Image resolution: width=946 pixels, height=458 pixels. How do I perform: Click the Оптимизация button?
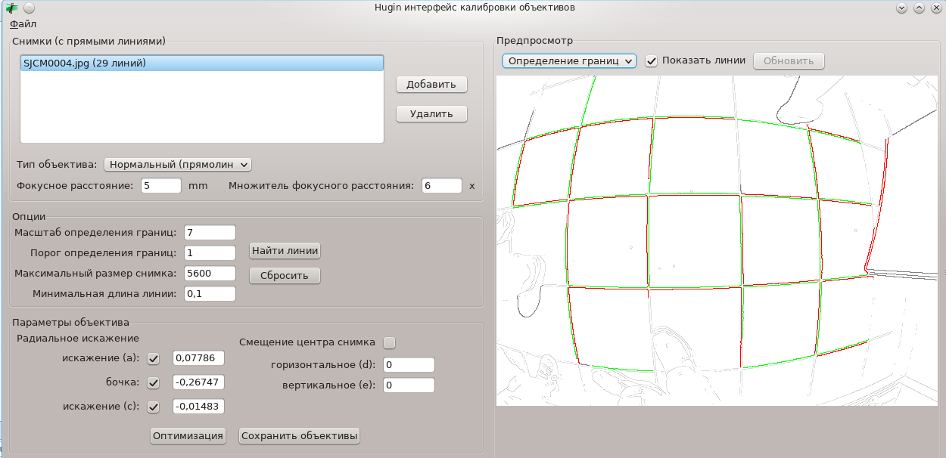pos(188,435)
